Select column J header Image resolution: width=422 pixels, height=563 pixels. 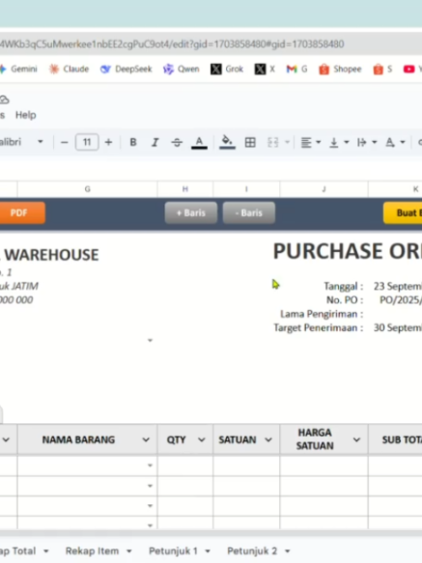(324, 189)
